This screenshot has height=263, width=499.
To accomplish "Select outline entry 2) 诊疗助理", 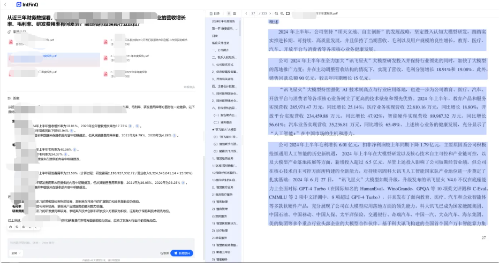I will [220, 230].
